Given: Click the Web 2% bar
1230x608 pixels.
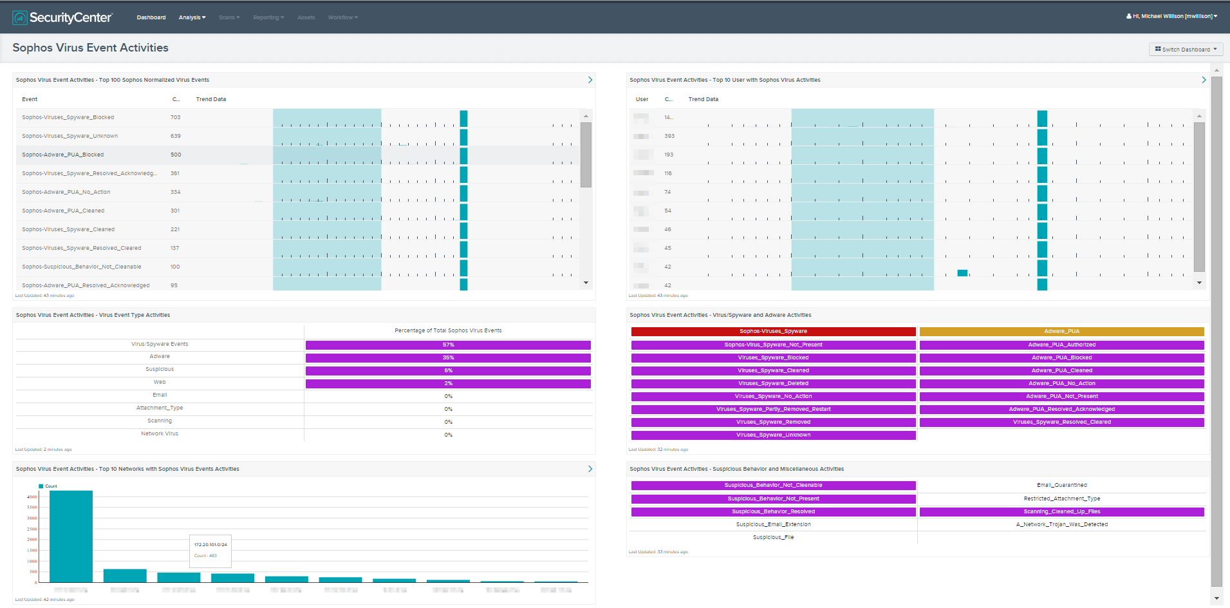Looking at the screenshot, I should (448, 384).
